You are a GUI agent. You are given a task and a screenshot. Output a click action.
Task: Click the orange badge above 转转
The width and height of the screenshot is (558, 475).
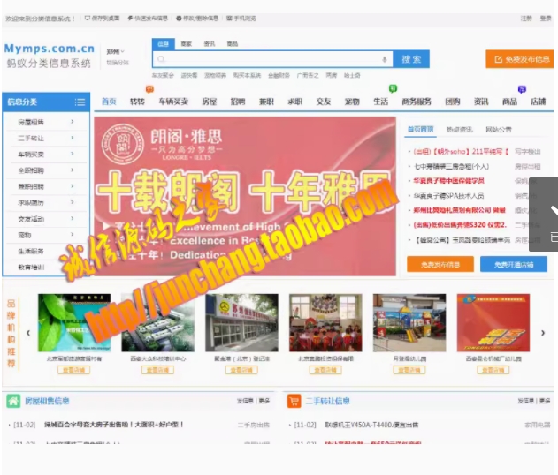[x=149, y=89]
